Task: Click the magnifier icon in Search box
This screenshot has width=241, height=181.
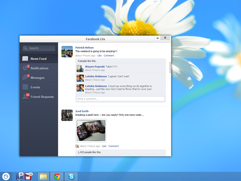Action: click(x=25, y=48)
